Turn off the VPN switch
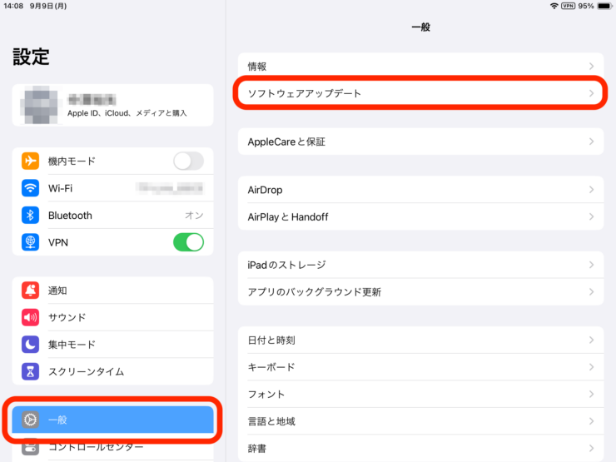Viewport: 616px width, 462px height. (x=189, y=242)
